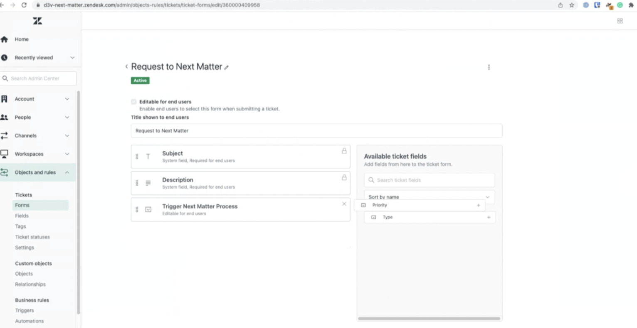Click the Workspaces monitor icon
This screenshot has width=637, height=328.
click(4, 154)
